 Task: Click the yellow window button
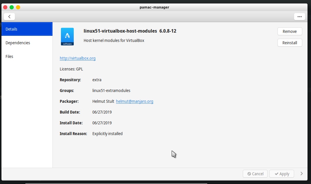pyautogui.click(x=18, y=7)
